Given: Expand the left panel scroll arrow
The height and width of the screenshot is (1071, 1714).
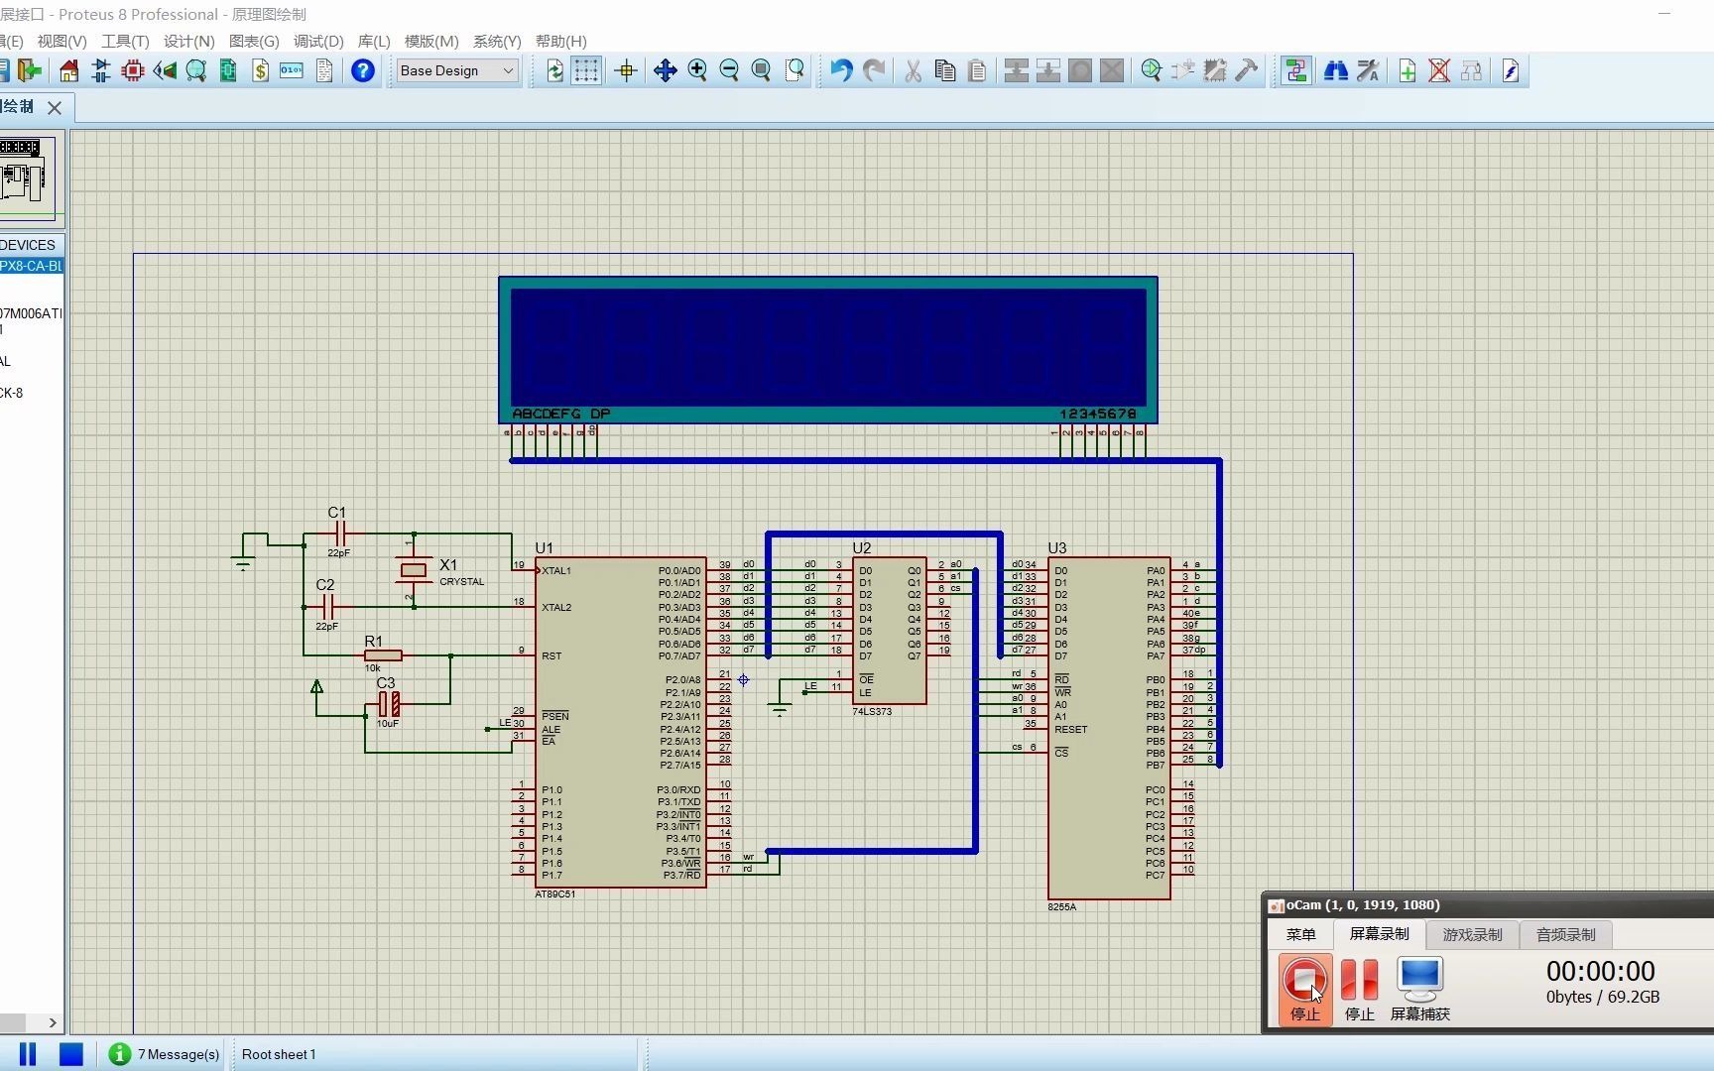Looking at the screenshot, I should [x=53, y=1022].
